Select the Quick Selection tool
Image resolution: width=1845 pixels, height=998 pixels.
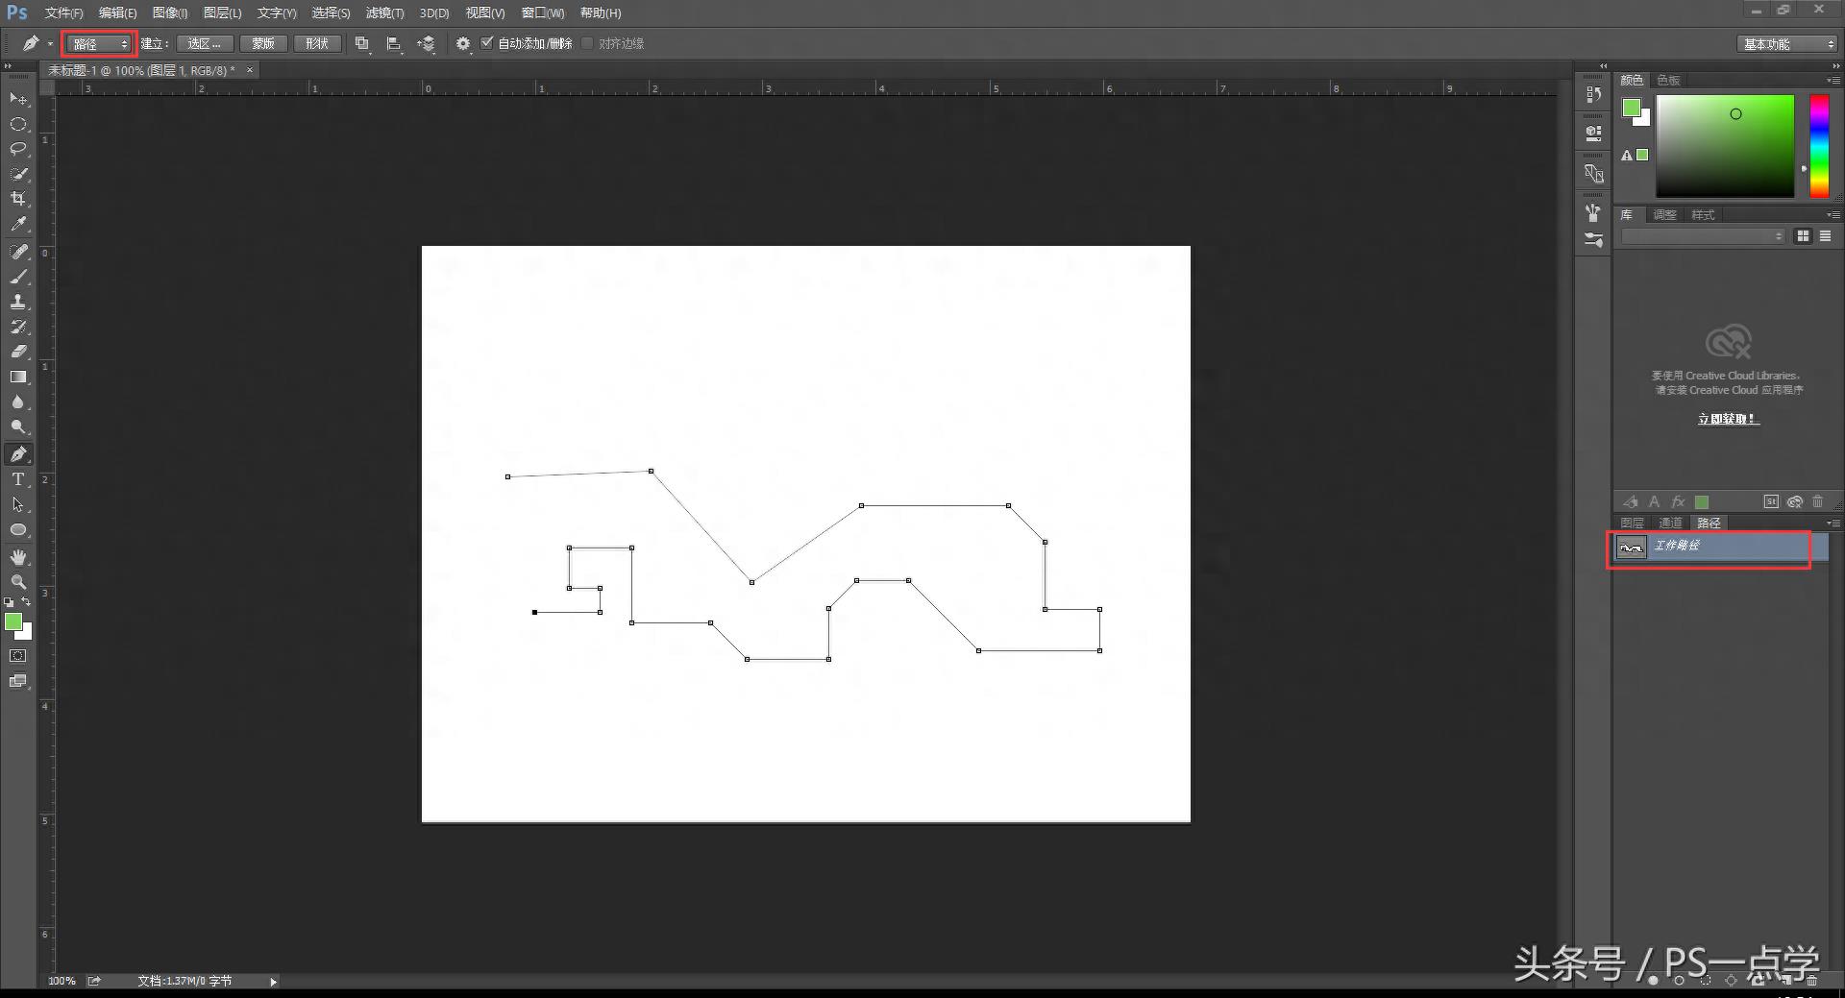(x=18, y=174)
